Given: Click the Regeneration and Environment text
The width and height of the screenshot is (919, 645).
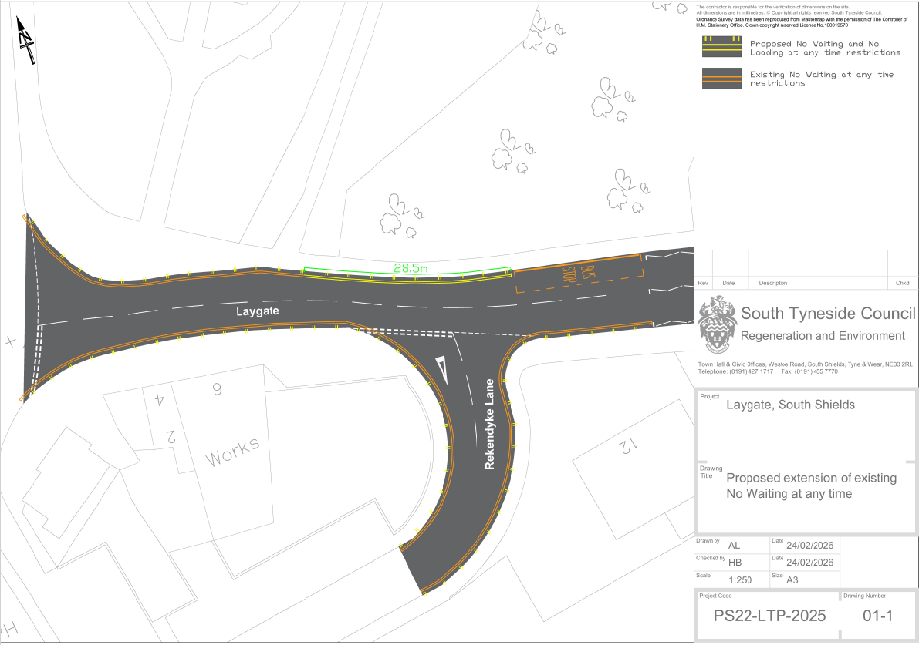Looking at the screenshot, I should click(823, 336).
